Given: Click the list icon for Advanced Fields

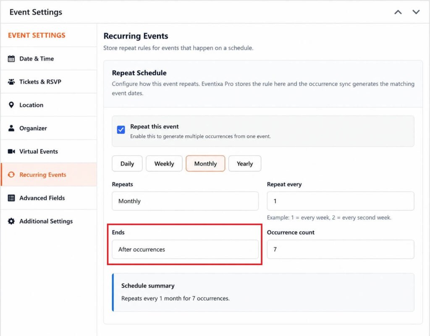Looking at the screenshot, I should tap(11, 198).
